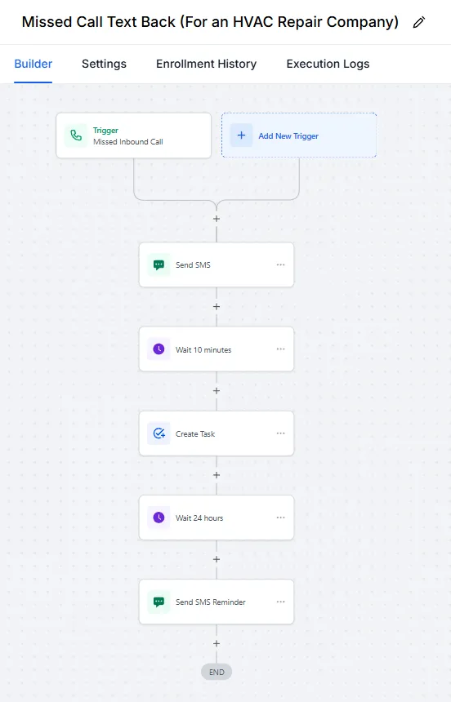
Task: Select the Missed Inbound Call trigger card
Action: pos(134,136)
